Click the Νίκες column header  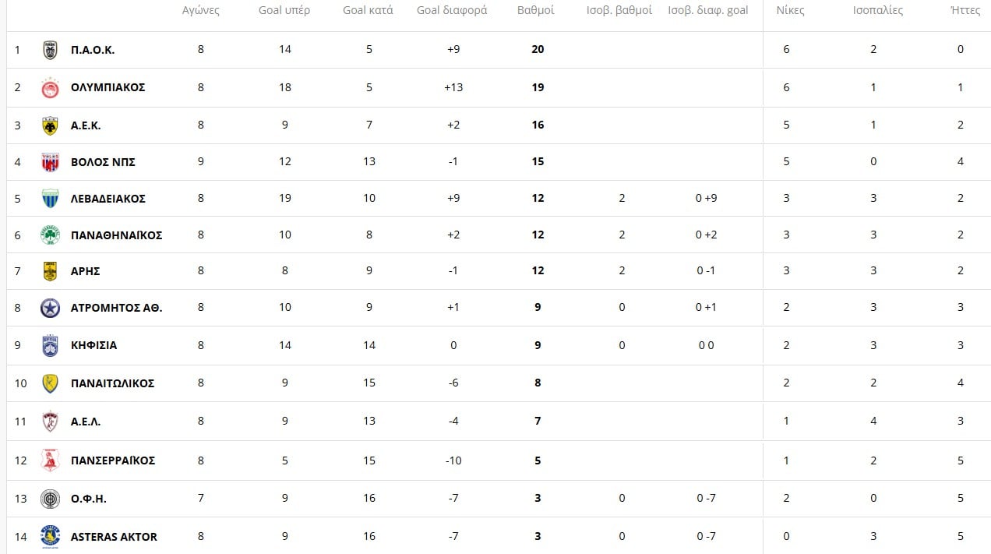790,11
